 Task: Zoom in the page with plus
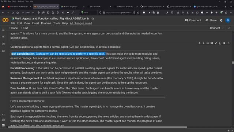33,12
